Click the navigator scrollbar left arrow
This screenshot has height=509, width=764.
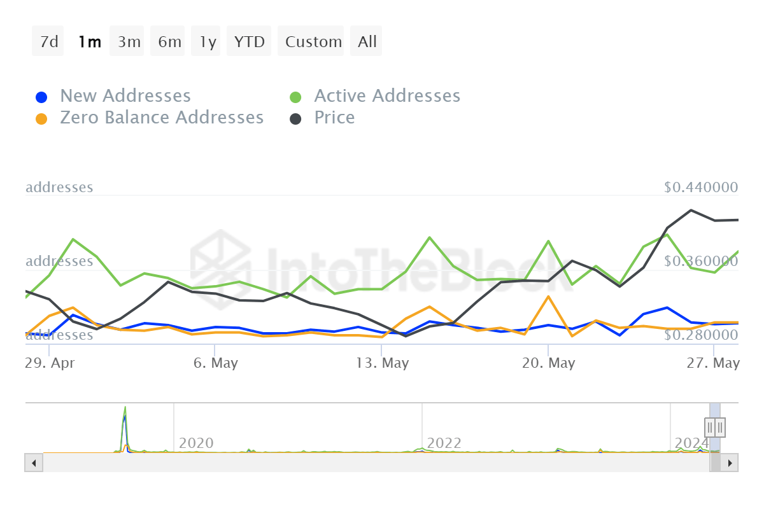point(34,463)
